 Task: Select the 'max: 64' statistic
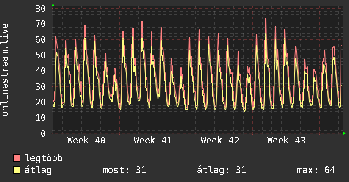pos(316,170)
